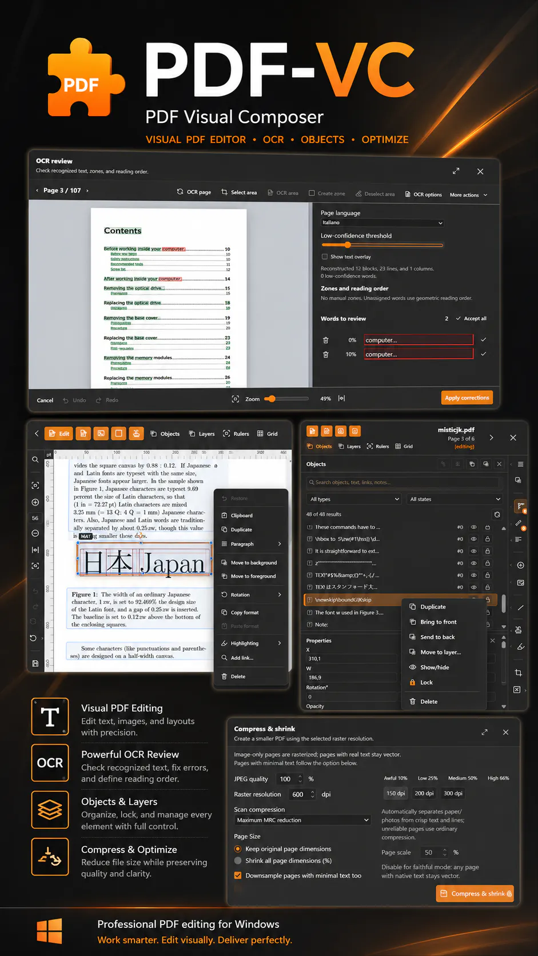Image resolution: width=538 pixels, height=956 pixels.
Task: Adjust the Low-confidence threshold slider
Action: 347,245
